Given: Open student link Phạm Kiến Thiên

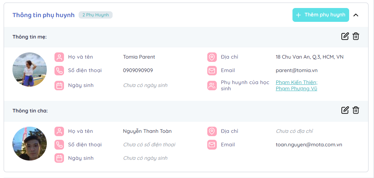Looking at the screenshot, I should 296,82.
